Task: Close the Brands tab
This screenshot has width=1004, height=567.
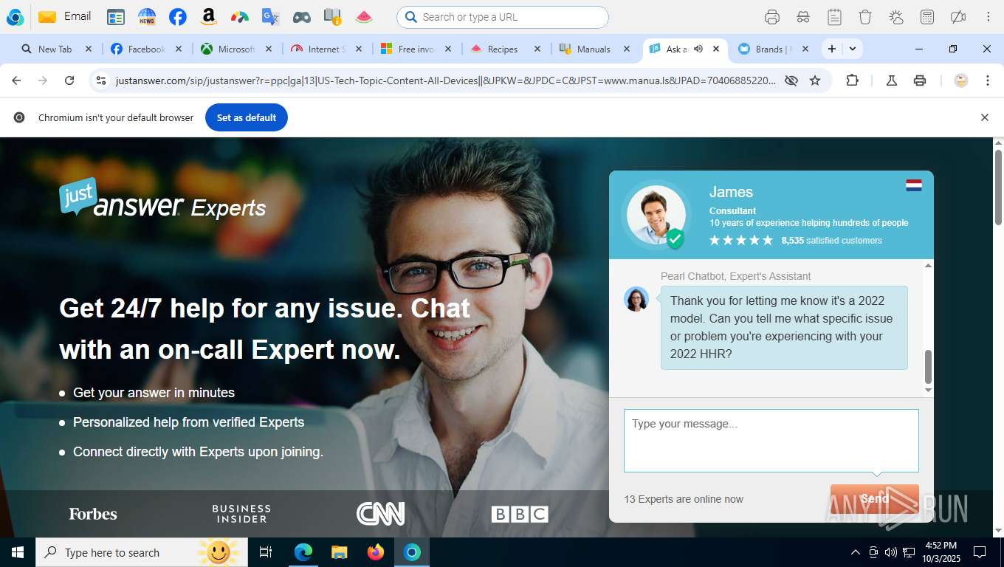Action: click(x=805, y=49)
